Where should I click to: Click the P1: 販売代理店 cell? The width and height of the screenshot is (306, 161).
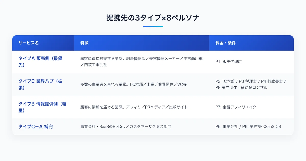[x=228, y=62]
